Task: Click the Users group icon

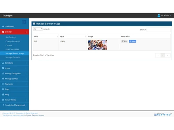Action: coord(3,68)
